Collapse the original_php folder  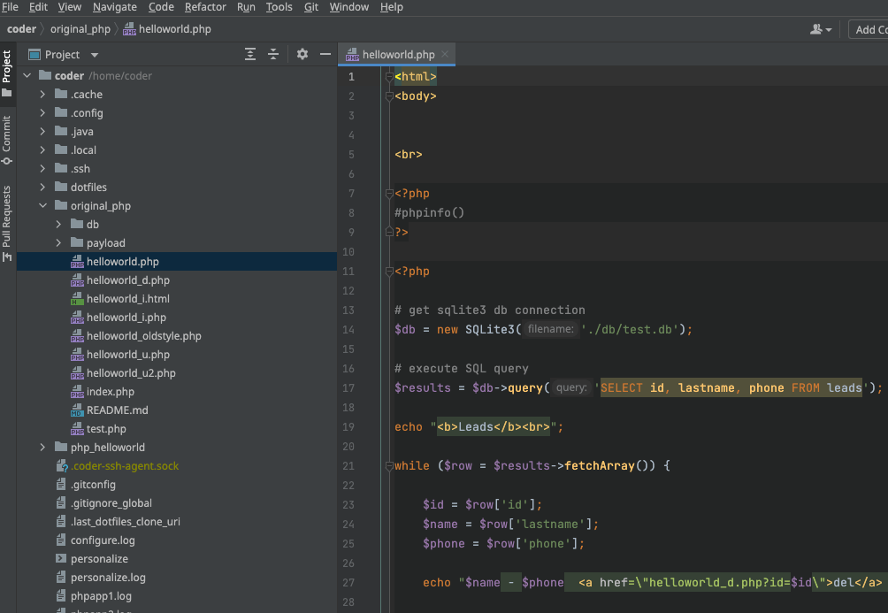pyautogui.click(x=42, y=205)
